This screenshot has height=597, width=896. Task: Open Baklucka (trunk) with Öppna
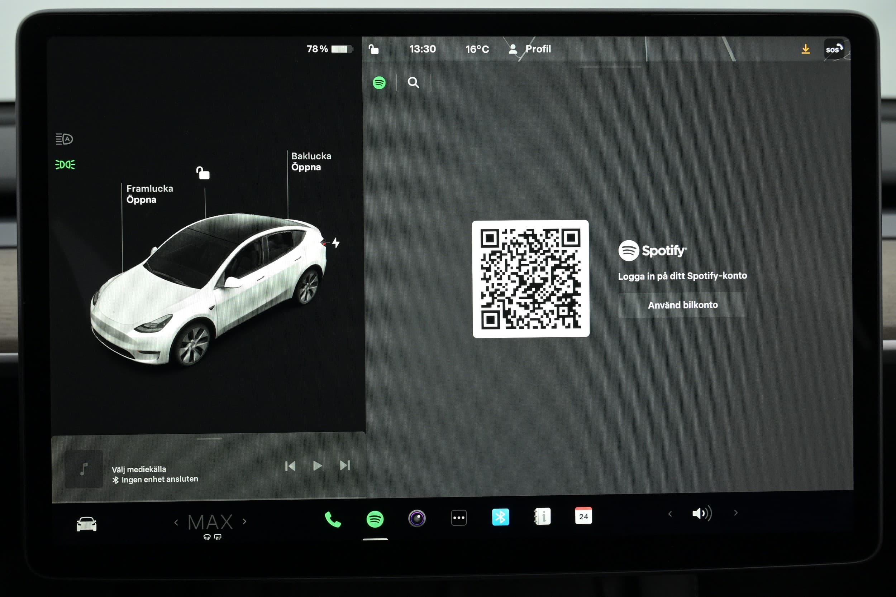pyautogui.click(x=306, y=167)
